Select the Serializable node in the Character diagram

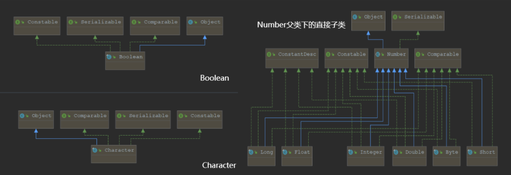[x=143, y=119]
